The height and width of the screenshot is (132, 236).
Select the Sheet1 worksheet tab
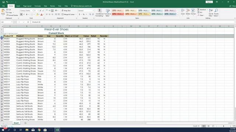pyautogui.click(x=16, y=123)
